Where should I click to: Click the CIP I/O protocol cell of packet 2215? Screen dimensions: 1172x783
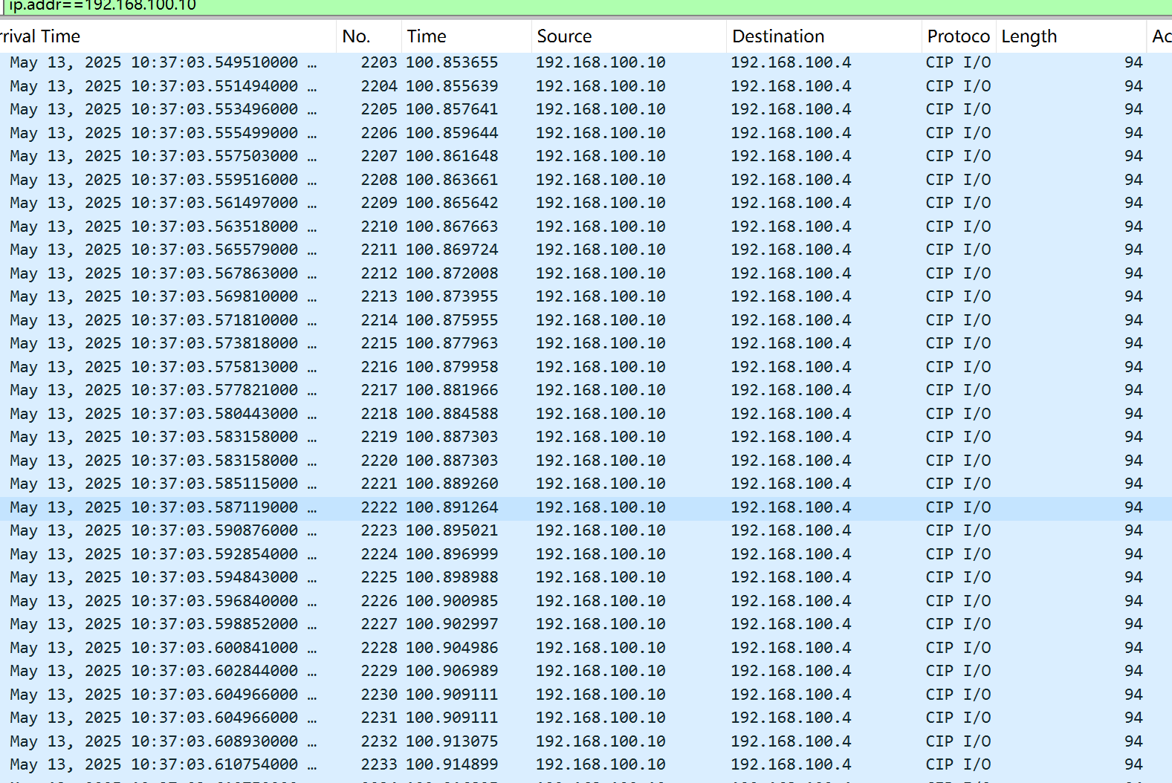click(x=958, y=343)
